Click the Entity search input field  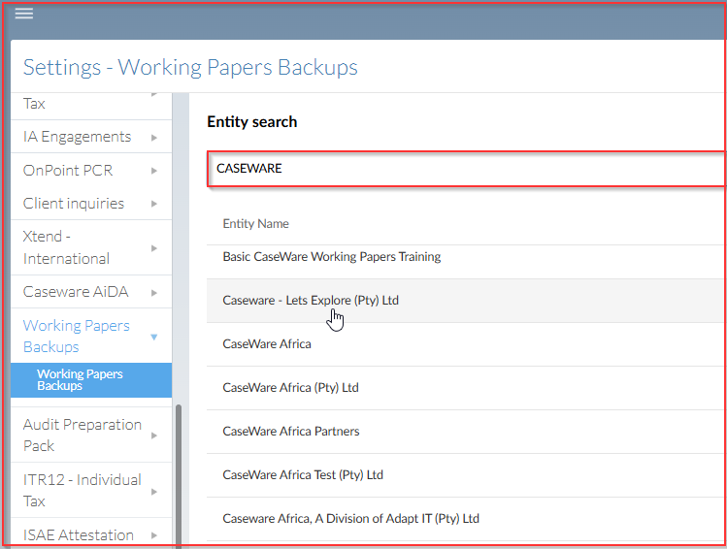click(466, 169)
